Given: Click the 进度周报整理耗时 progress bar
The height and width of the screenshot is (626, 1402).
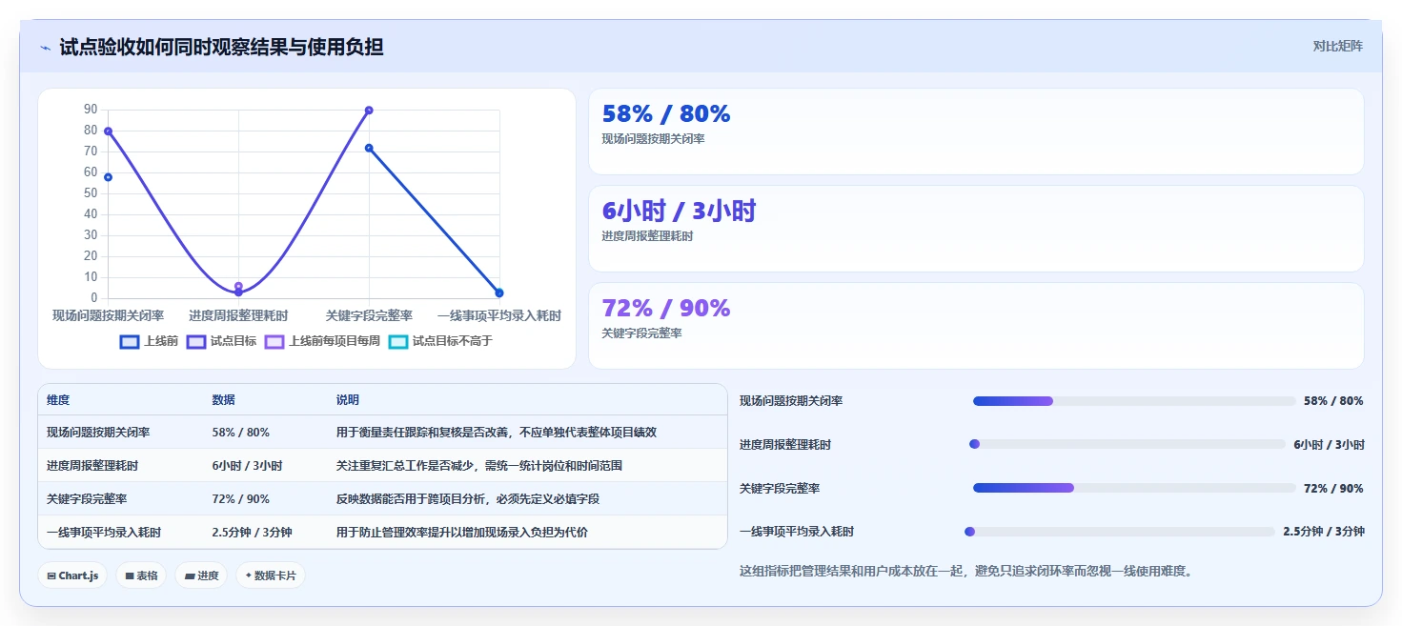Looking at the screenshot, I should pos(1128,444).
